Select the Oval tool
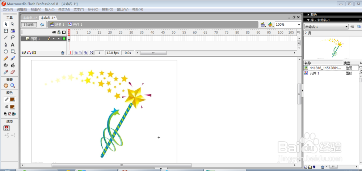This screenshot has width=362, height=171. point(6,51)
